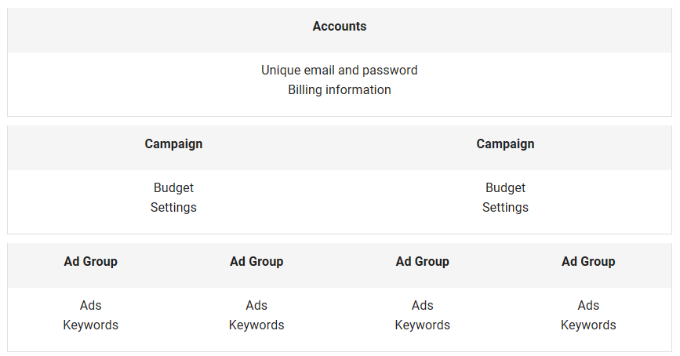Screen dimensions: 680x356
Task: Click Keywords under the second Ad Group
Action: [256, 325]
